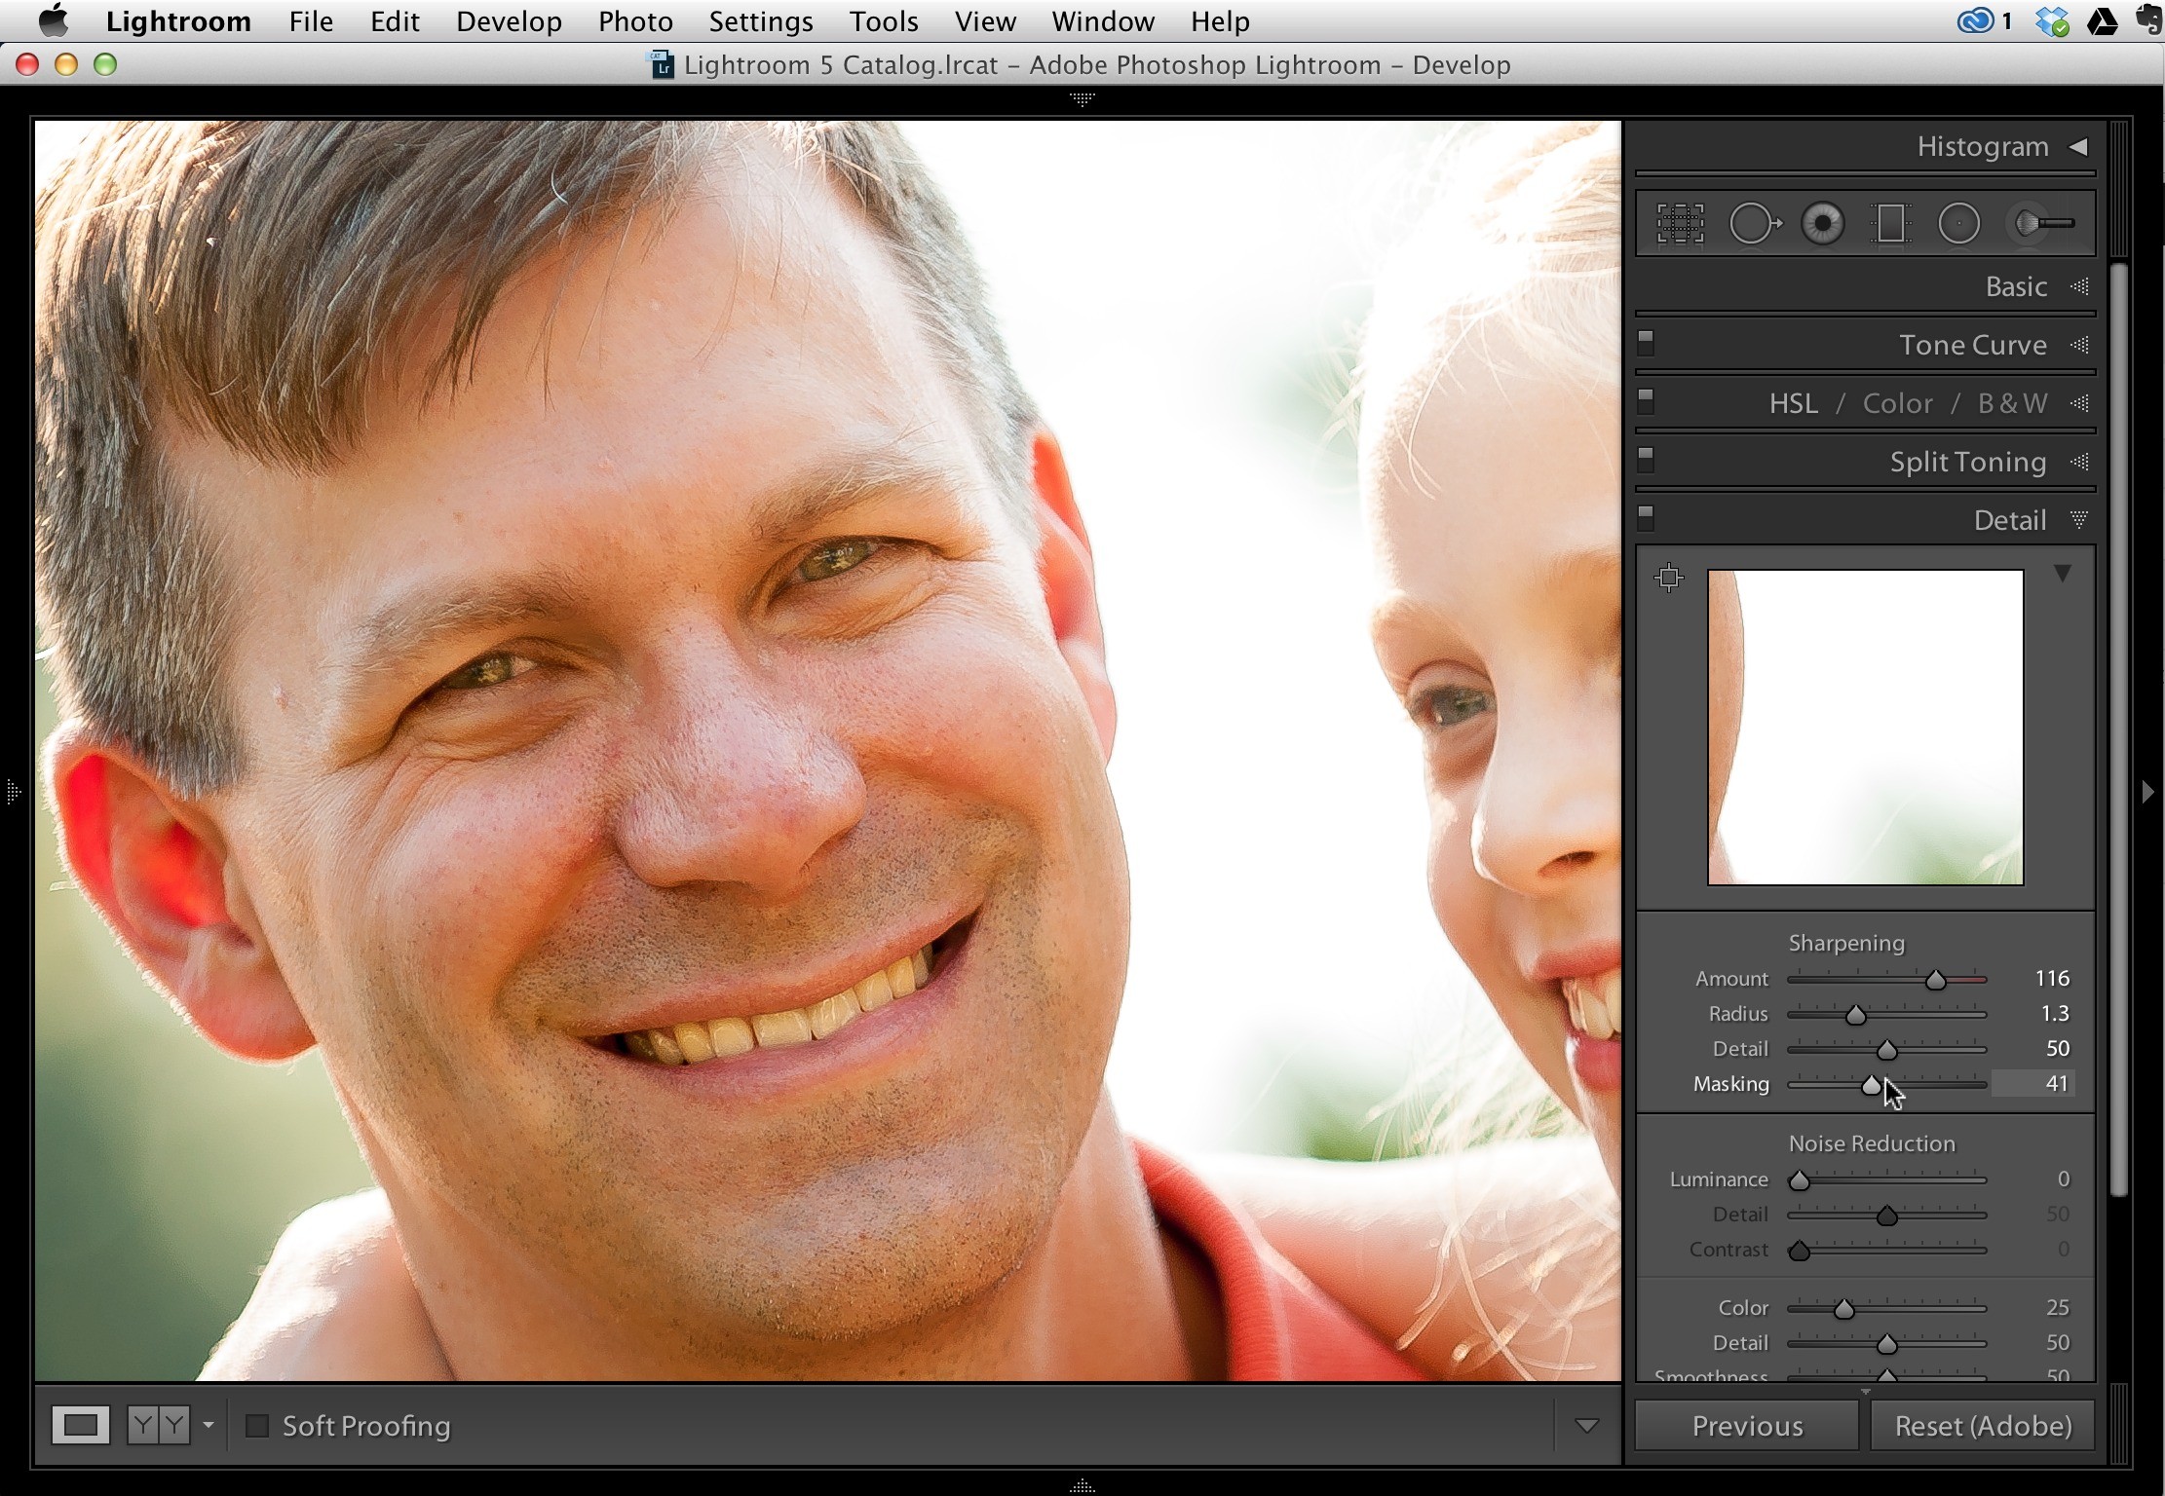
Task: Switch to Loupe view mode icon
Action: [x=80, y=1426]
